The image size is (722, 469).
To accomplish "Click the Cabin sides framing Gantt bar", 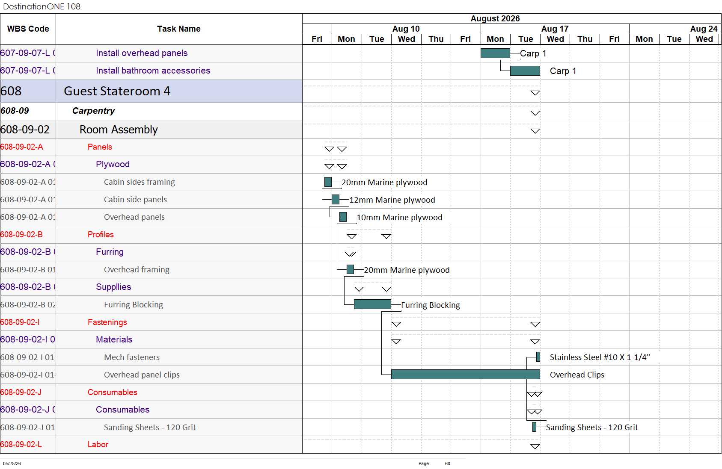I will pos(328,182).
